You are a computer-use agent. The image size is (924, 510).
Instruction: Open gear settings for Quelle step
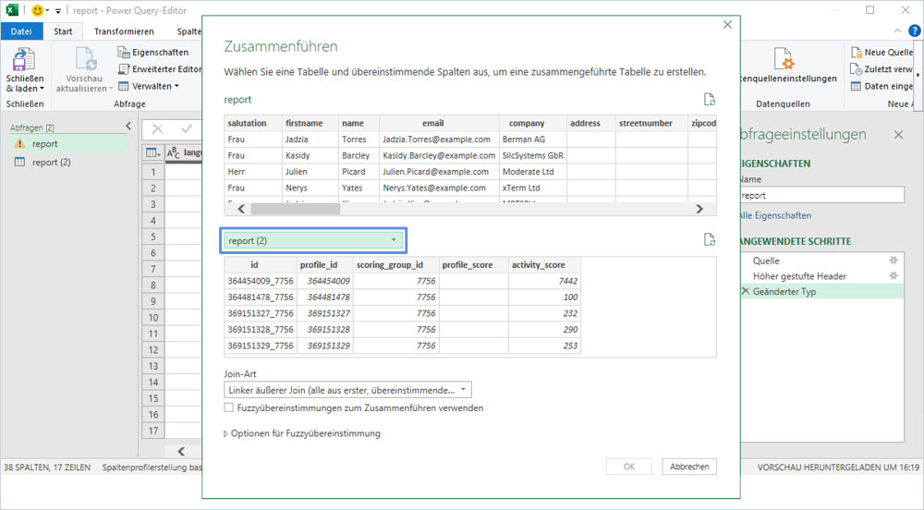coord(894,261)
